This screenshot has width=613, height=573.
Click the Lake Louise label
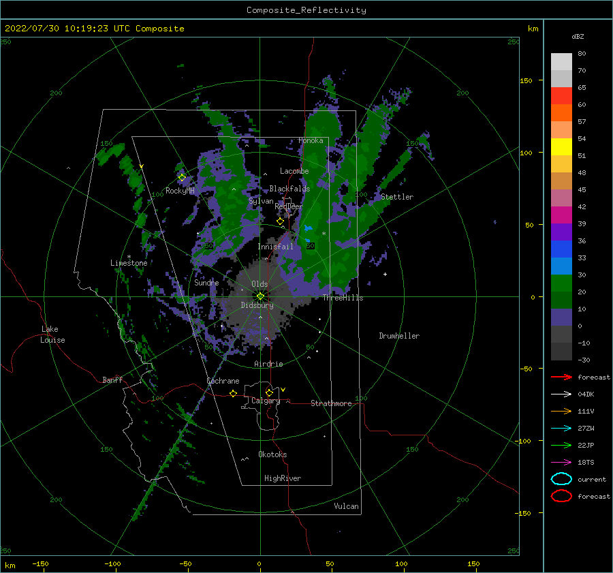[52, 335]
